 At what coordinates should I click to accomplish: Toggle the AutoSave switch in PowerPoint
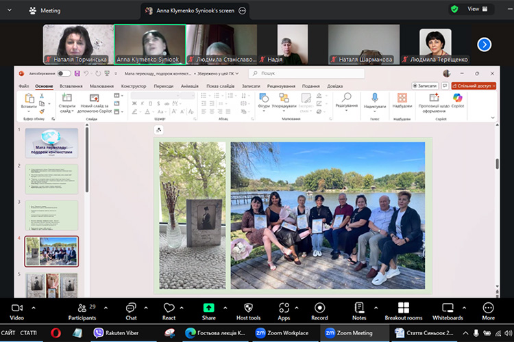(64, 73)
